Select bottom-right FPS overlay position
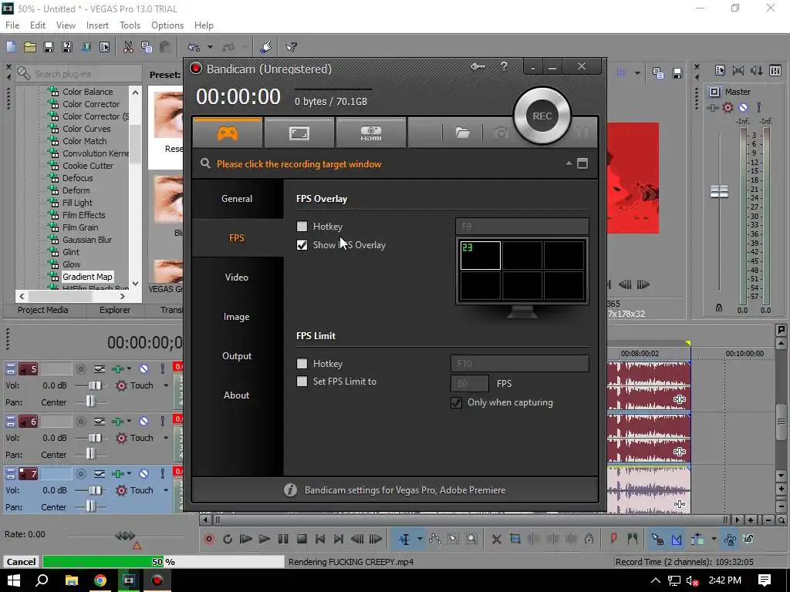 pyautogui.click(x=564, y=285)
